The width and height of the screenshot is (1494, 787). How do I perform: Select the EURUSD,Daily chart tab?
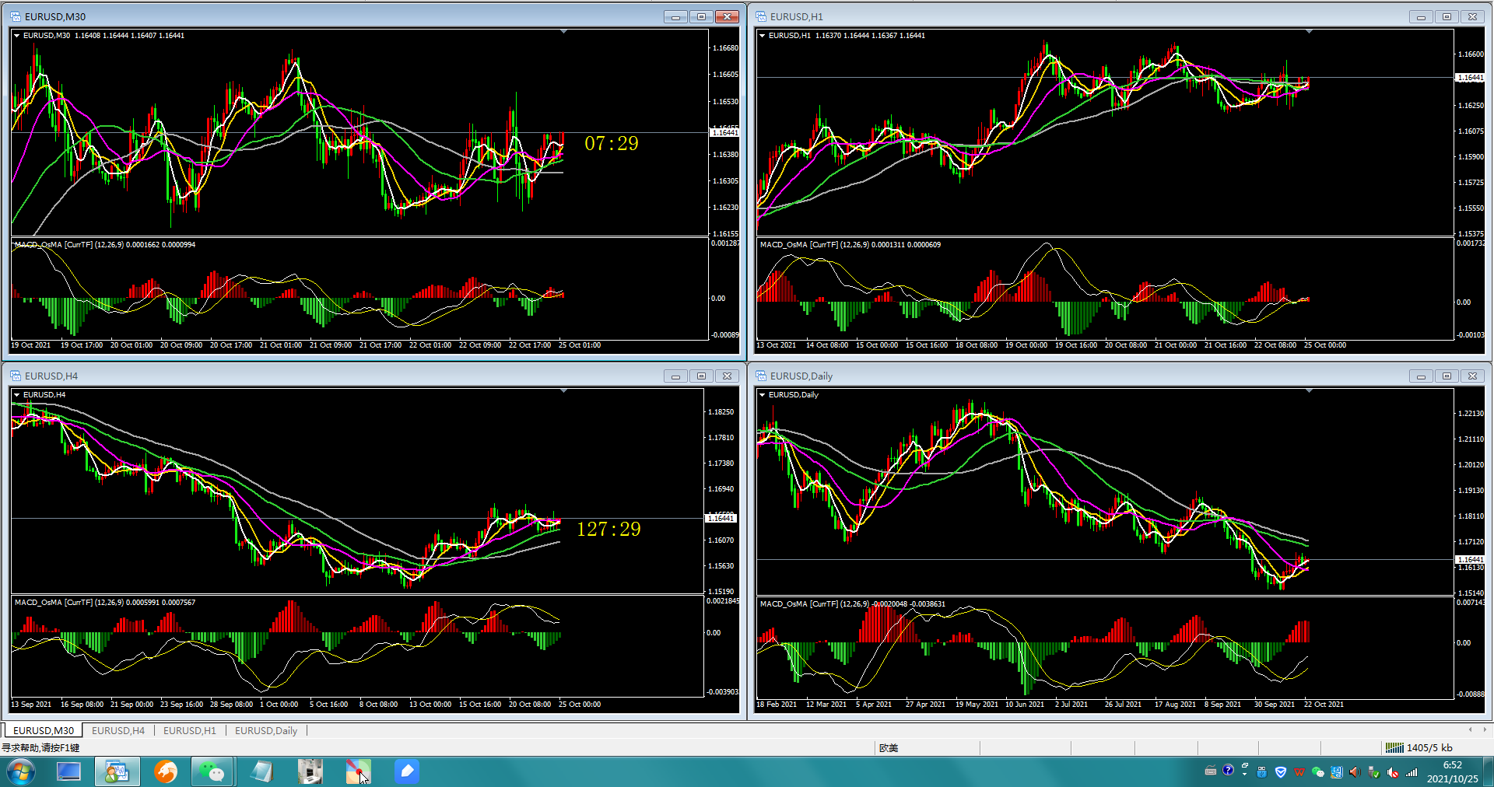pos(266,730)
